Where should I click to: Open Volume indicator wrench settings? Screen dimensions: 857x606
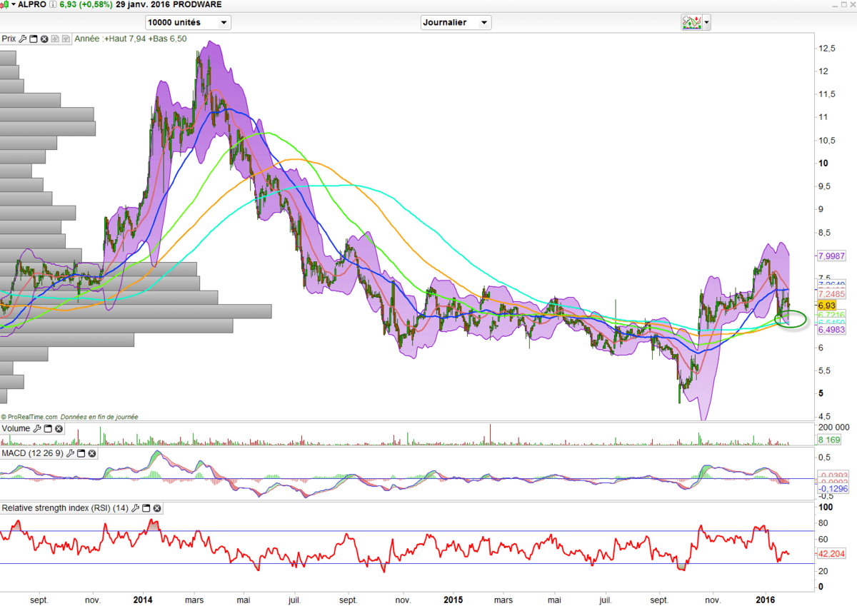pos(37,429)
